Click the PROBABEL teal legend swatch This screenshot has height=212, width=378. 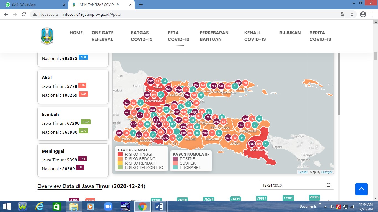pyautogui.click(x=175, y=168)
